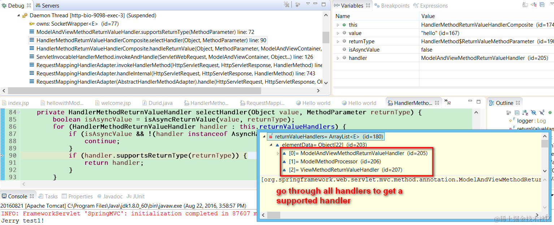This screenshot has height=225, width=554.
Task: Open the Debug view menu triangle
Action: click(308, 4)
